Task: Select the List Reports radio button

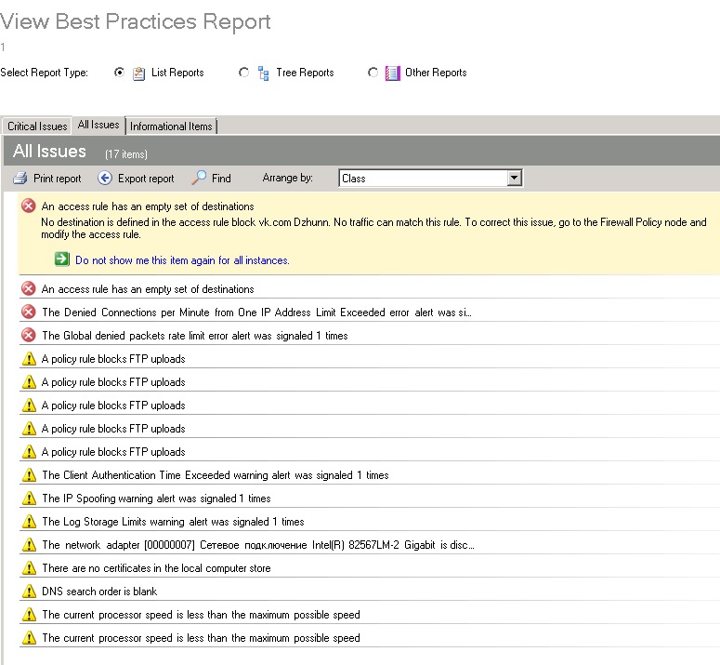Action: click(118, 73)
